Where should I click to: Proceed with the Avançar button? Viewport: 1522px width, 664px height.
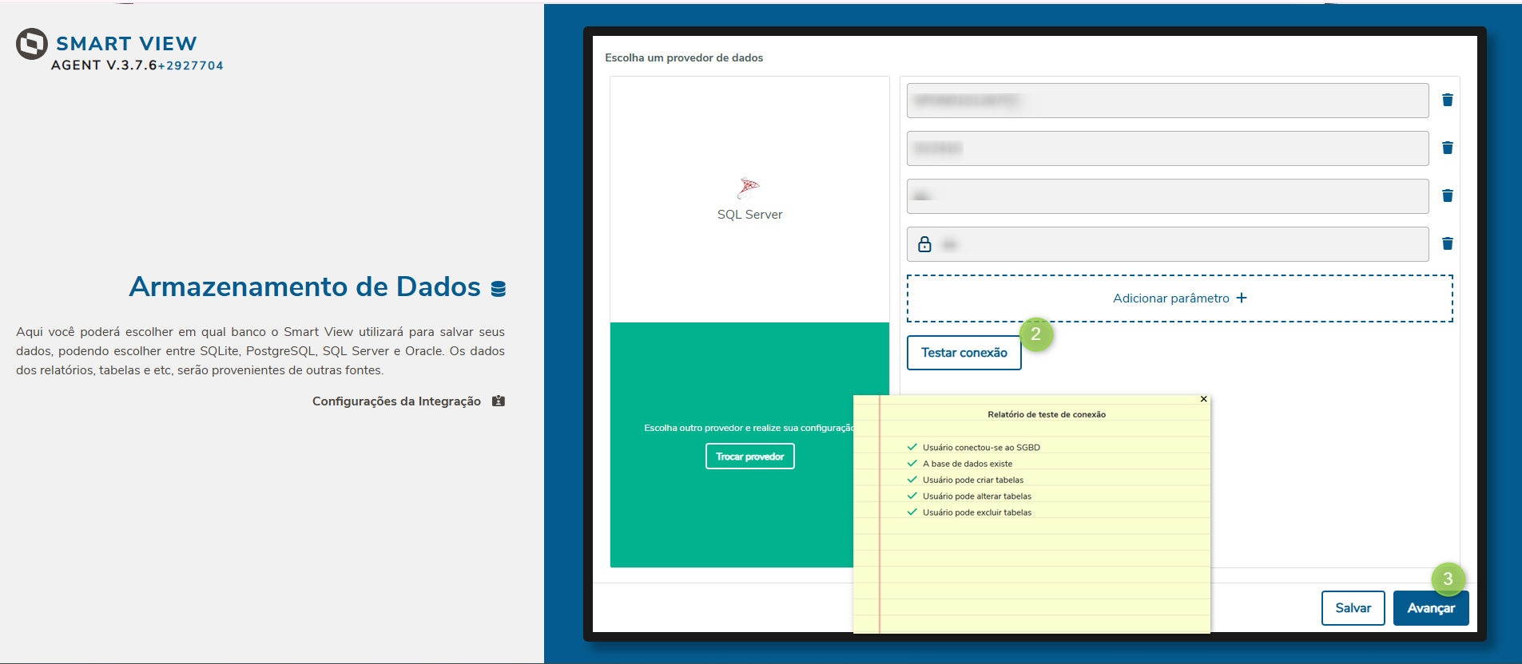1431,608
